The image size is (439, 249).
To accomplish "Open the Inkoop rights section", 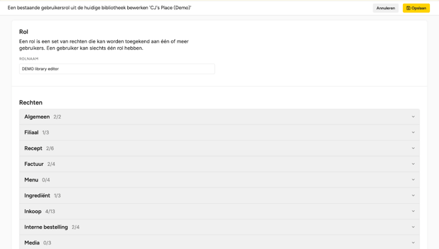I will [220, 211].
